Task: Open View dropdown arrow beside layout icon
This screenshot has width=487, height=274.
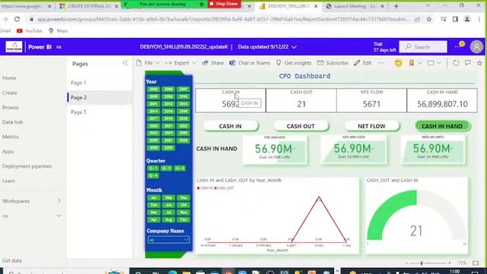Action: 439,63
